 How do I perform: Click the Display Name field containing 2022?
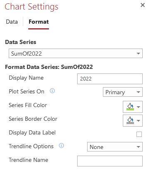pyautogui.click(x=110, y=79)
